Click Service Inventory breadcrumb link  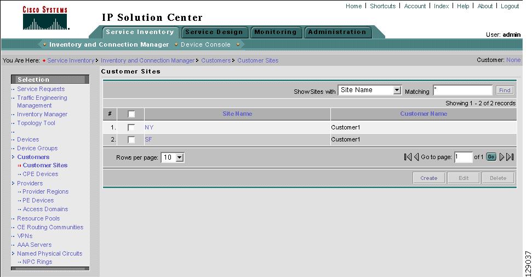(71, 60)
